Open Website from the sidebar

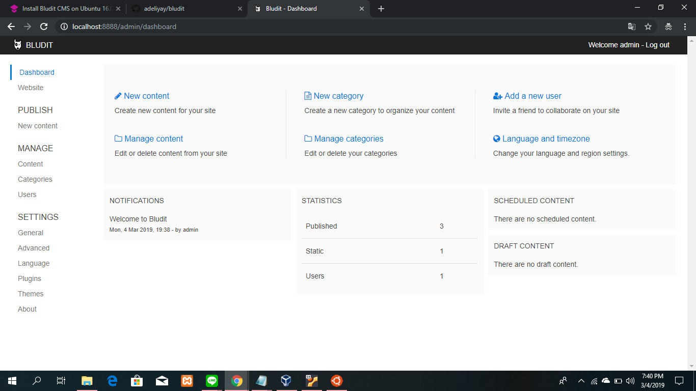point(31,88)
